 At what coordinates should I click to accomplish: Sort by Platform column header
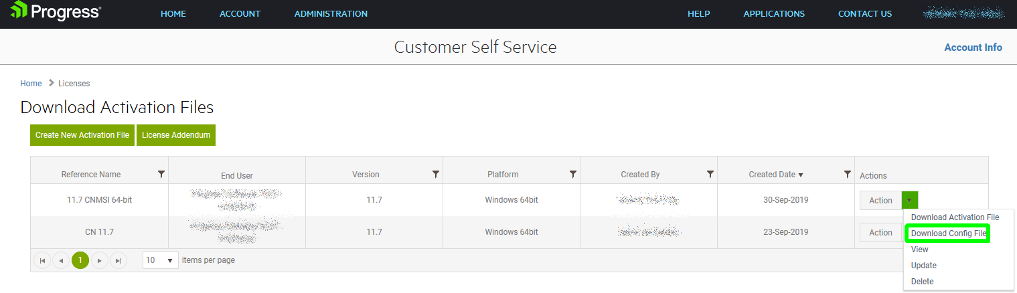coord(503,175)
